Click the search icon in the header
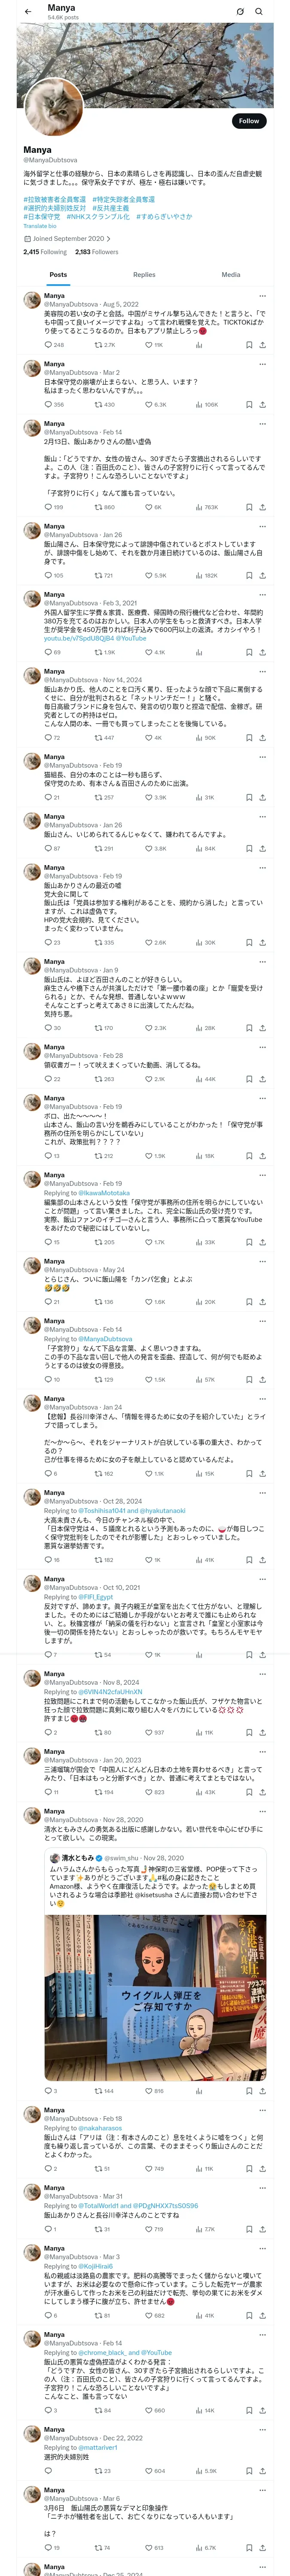The width and height of the screenshot is (290, 2576). 259,12
